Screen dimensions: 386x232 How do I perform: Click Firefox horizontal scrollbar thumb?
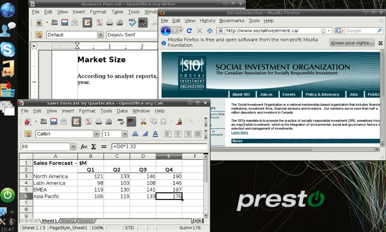261,149
